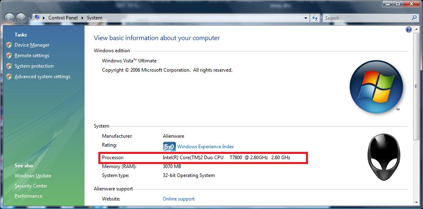
Task: Click the Alienware alien head logo
Action: [x=384, y=157]
